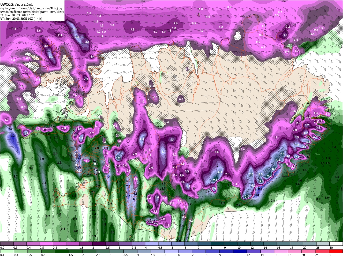Click the 'rigning/skúrir' legend description line
This screenshot has height=257, width=343.
coord(31,8)
